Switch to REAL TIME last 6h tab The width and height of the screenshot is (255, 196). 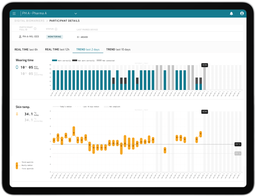[26, 49]
